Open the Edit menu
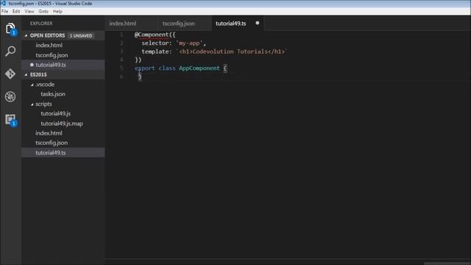The image size is (471, 265). pyautogui.click(x=16, y=12)
